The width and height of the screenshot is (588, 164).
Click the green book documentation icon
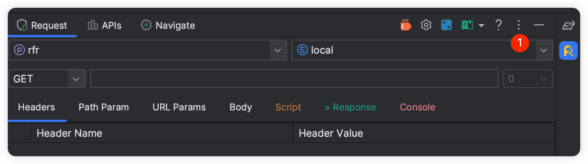point(467,25)
